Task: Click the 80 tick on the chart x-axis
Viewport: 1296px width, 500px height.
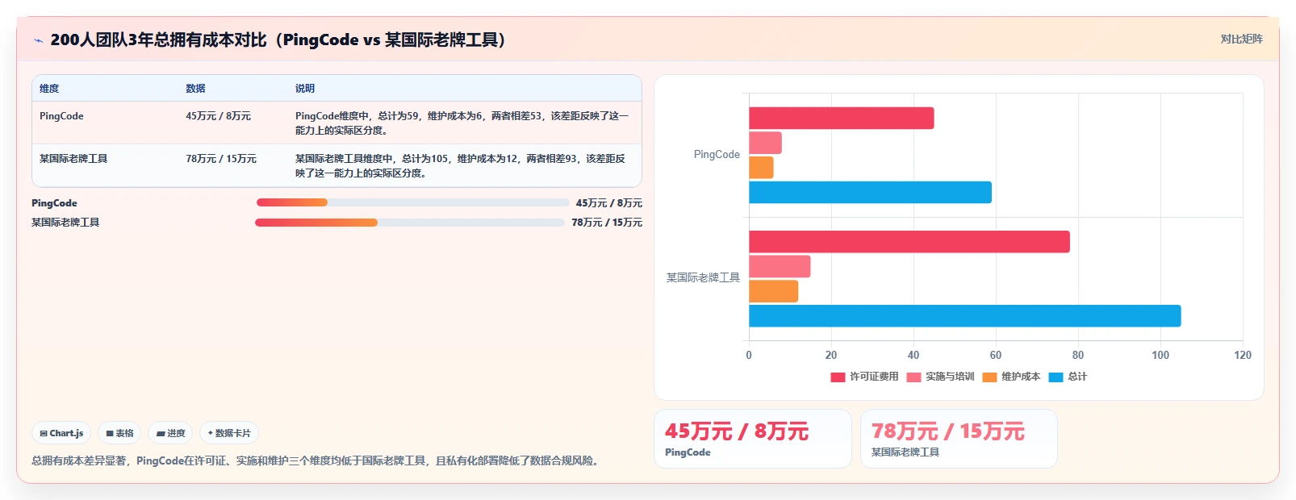Action: 1078,355
